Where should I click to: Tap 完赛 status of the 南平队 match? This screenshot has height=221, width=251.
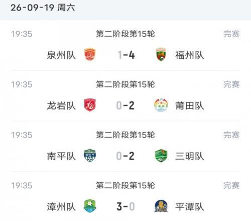(x=231, y=135)
